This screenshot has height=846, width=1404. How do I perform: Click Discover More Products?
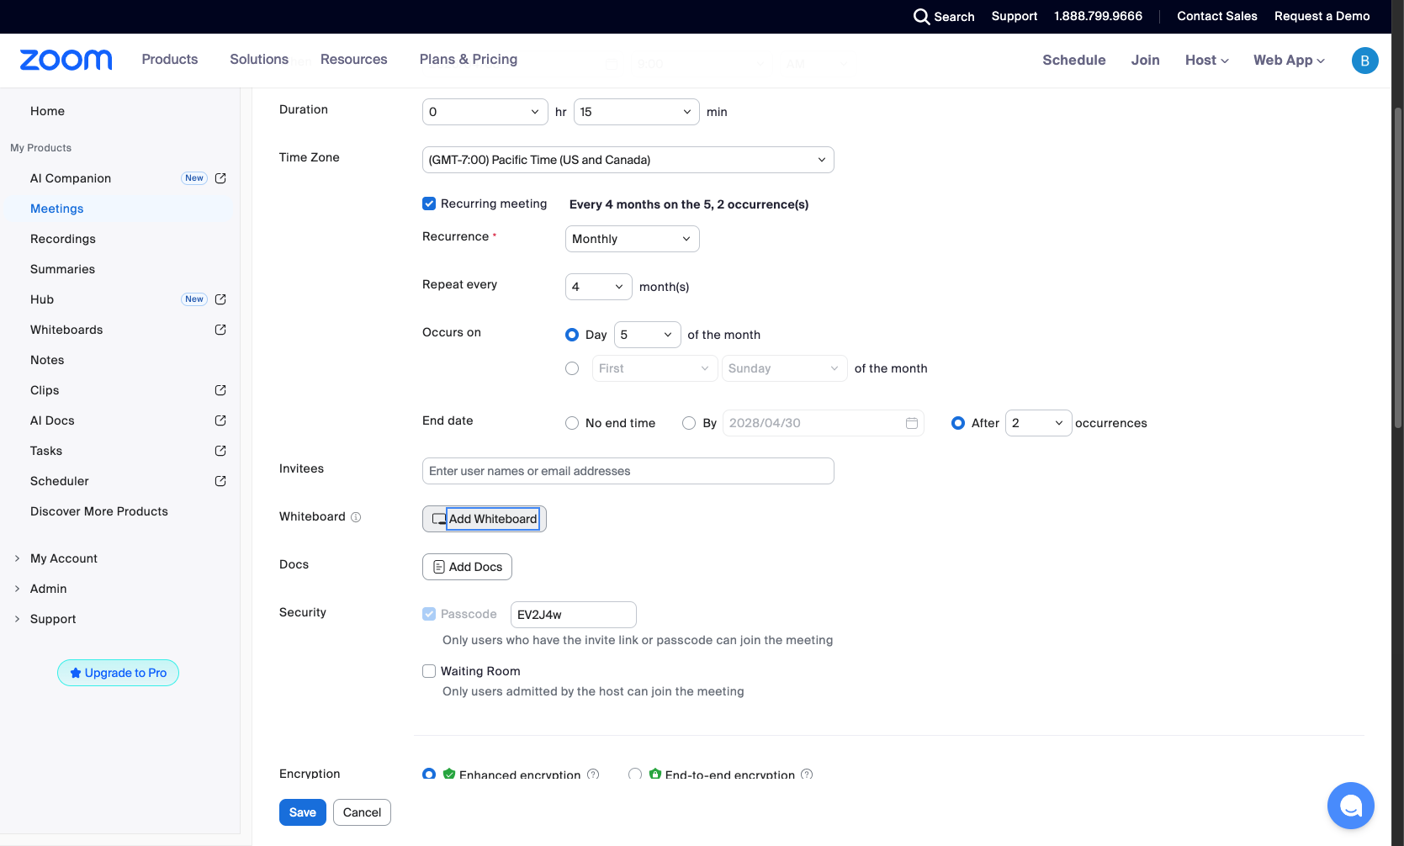(x=99, y=511)
